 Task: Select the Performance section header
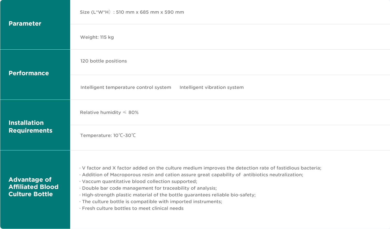[29, 73]
